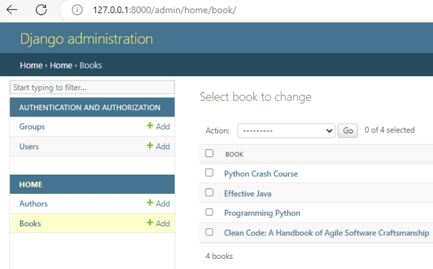Screen dimensions: 433x269
Task: Click the 'Select book to change' heading
Action: (255, 97)
